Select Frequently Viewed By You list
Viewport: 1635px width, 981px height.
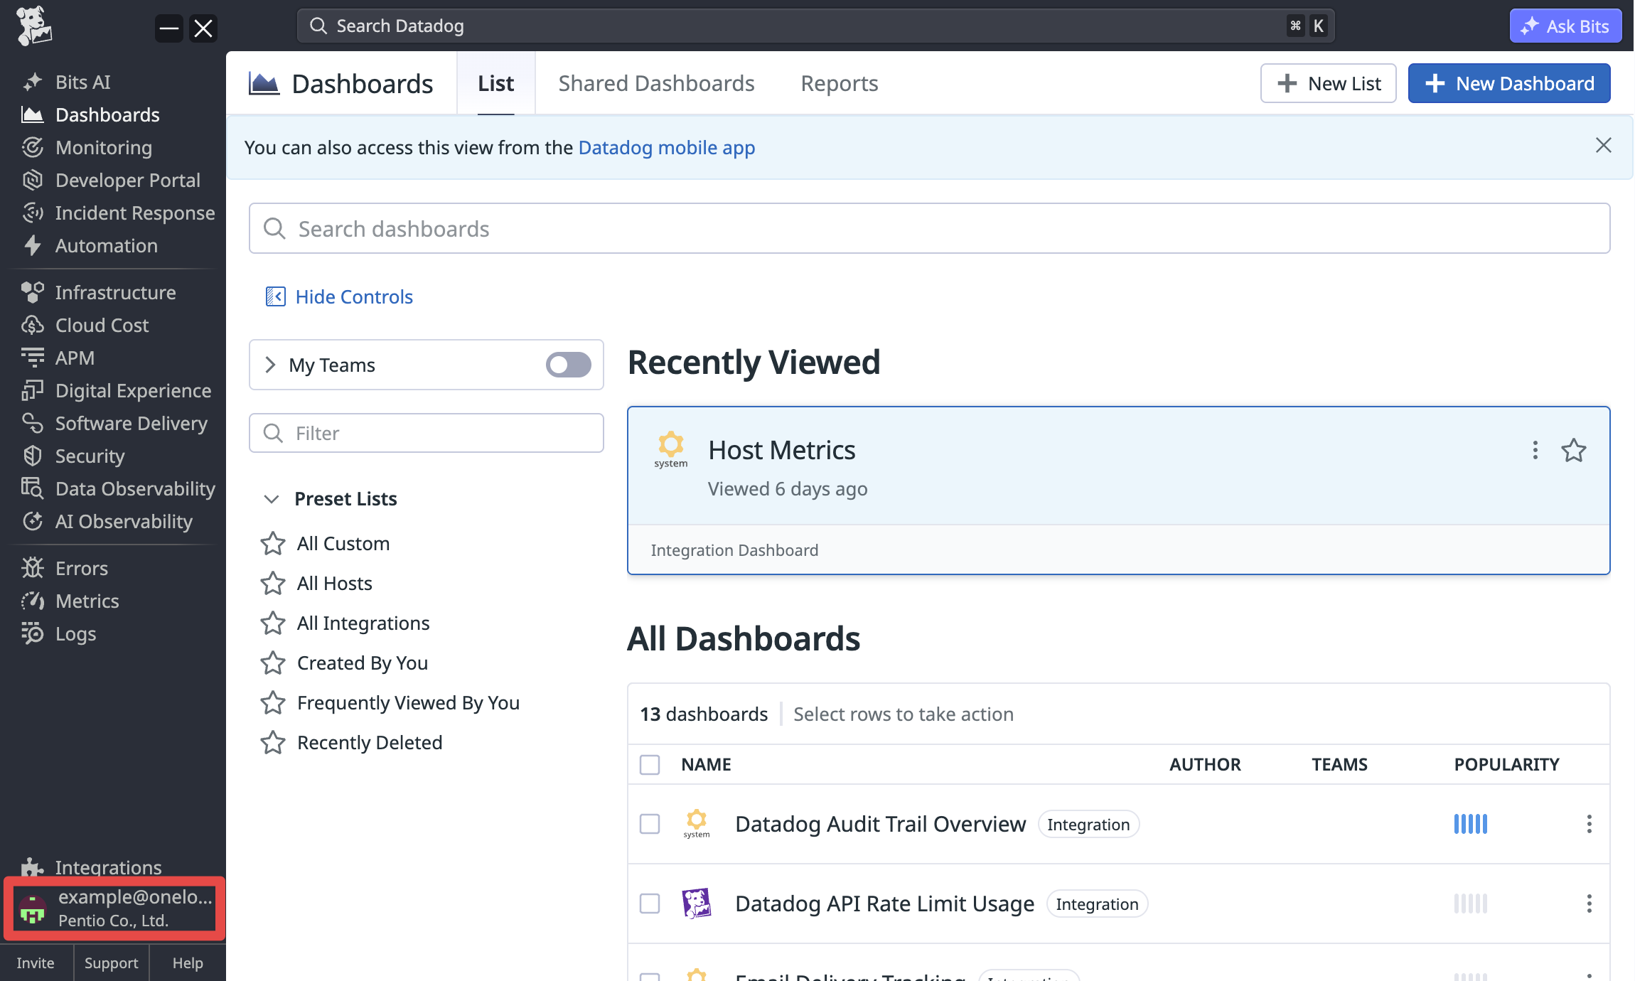coord(408,703)
